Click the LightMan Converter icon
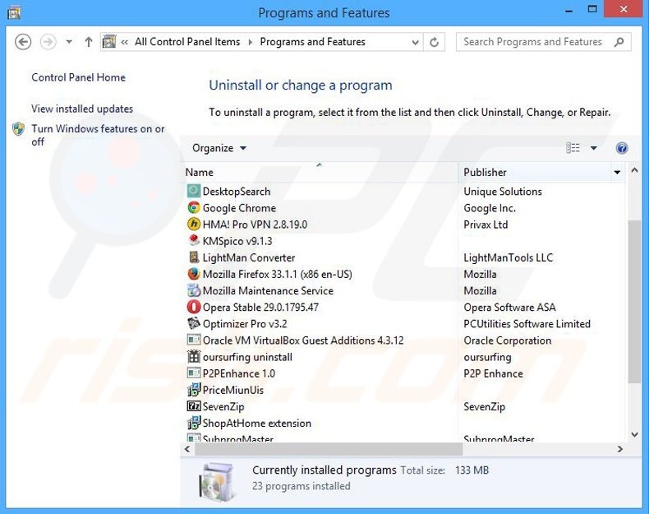Viewport: 649px width, 514px height. (x=193, y=257)
